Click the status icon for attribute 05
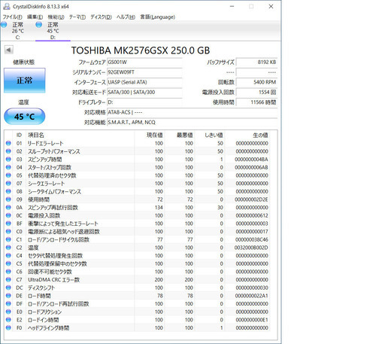The height and width of the screenshot is (344, 385). [8, 175]
